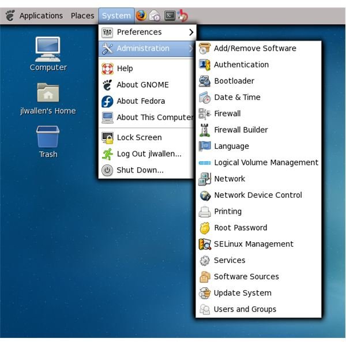Select the Firewall entry text
The width and height of the screenshot is (346, 342).
click(227, 114)
